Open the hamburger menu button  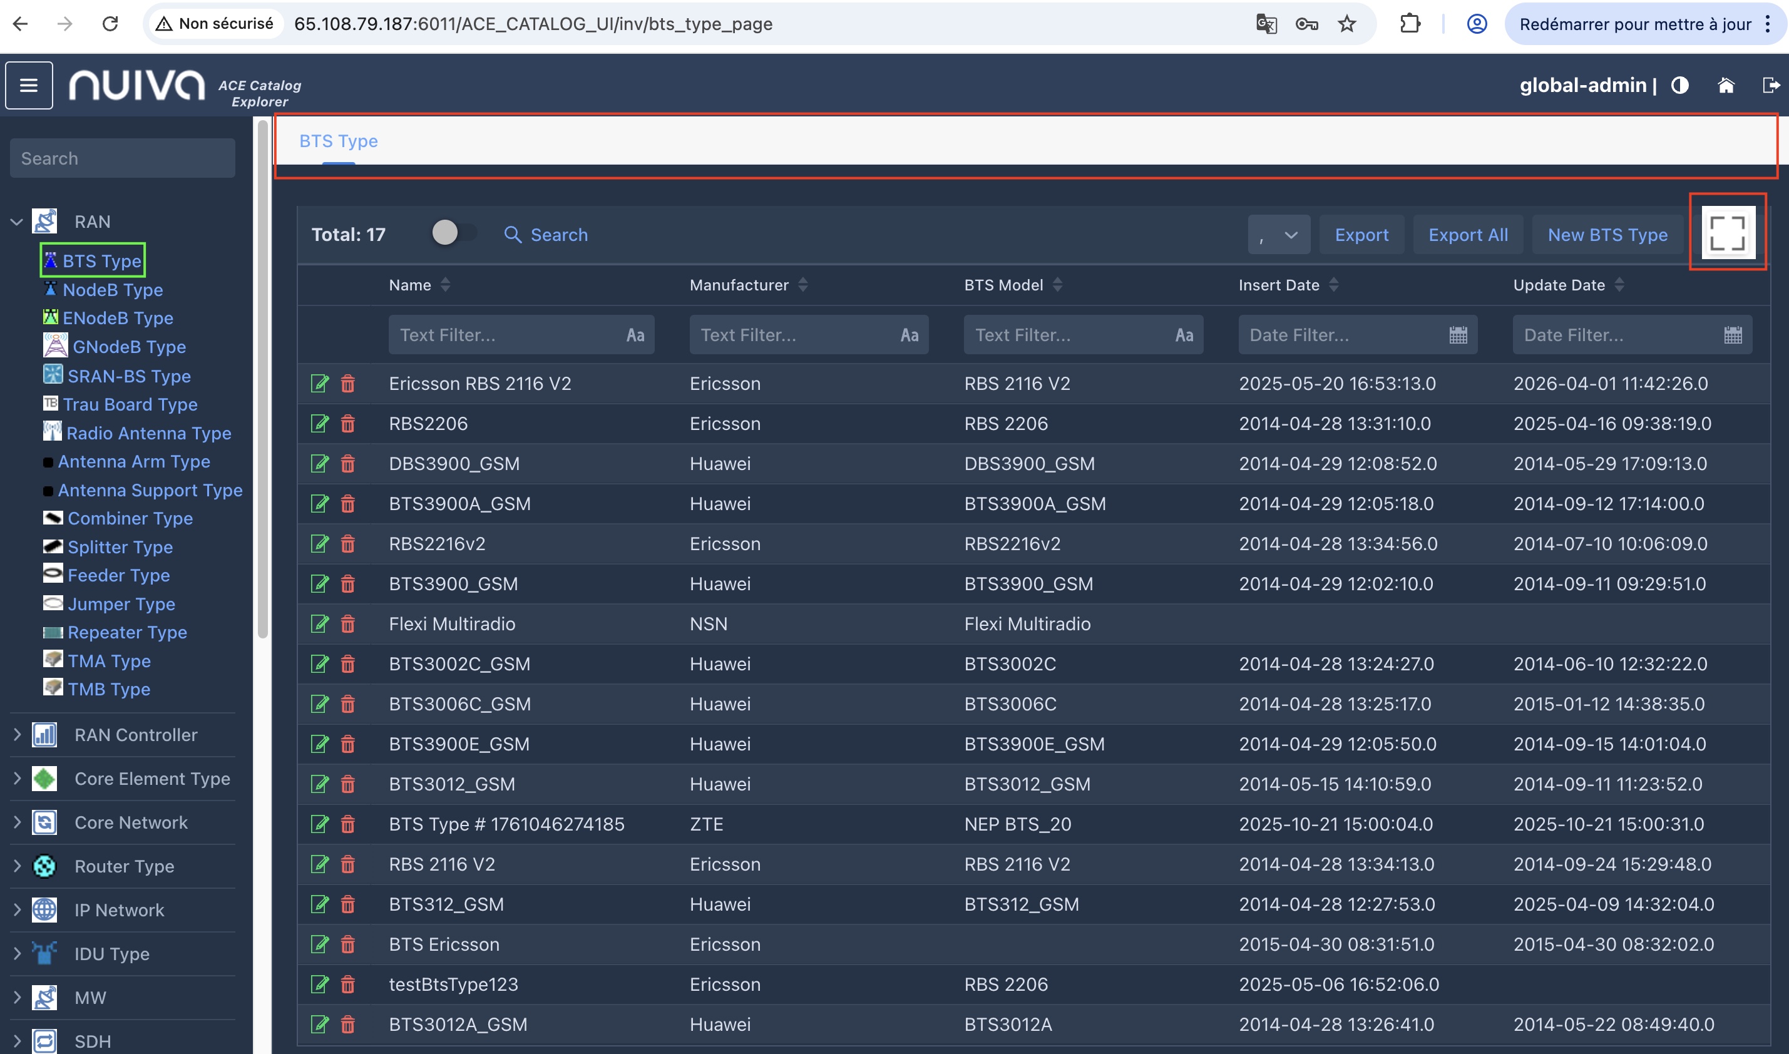(x=29, y=85)
